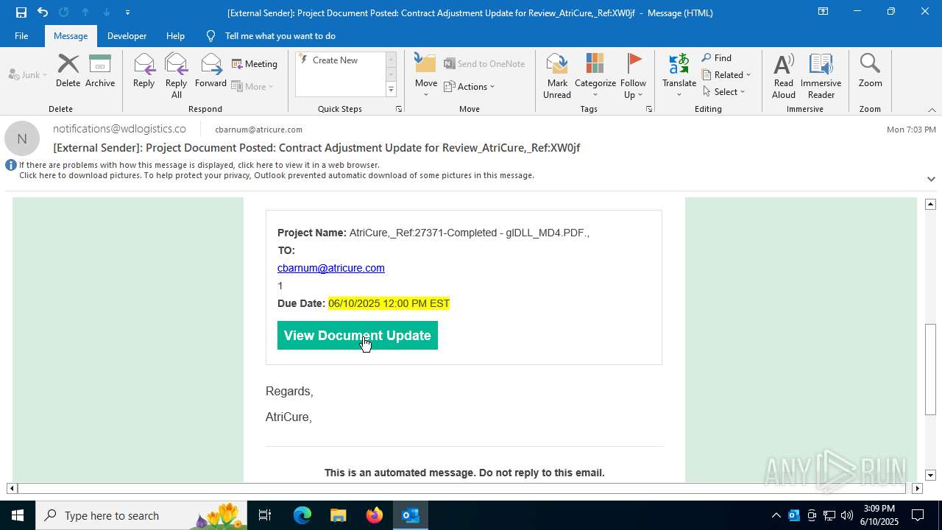Launch Microsoft Edge from taskbar
The width and height of the screenshot is (942, 530).
[x=302, y=515]
